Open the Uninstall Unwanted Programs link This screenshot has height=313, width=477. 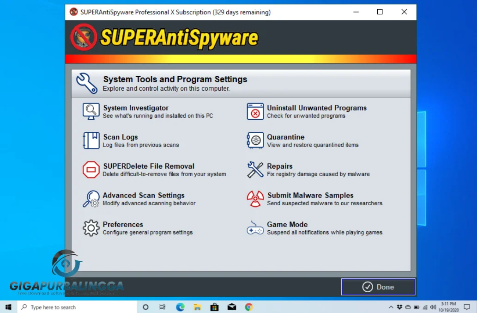click(317, 108)
